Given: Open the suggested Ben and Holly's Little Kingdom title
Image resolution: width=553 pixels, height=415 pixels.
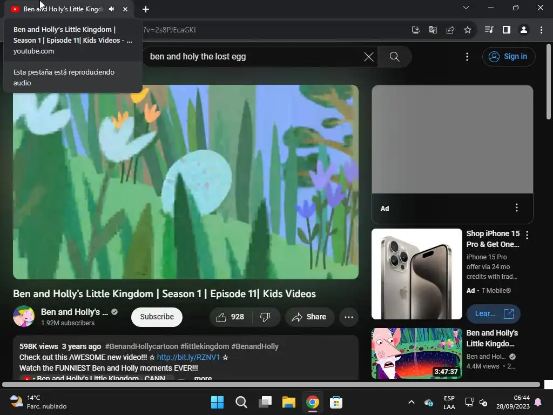Looking at the screenshot, I should (x=493, y=338).
